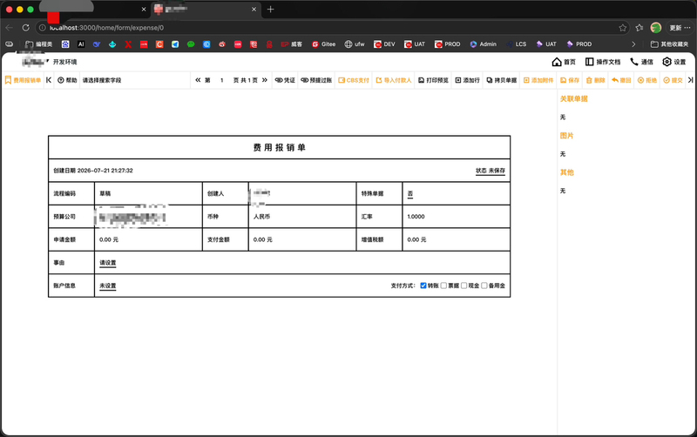Edit the page number field showing 1
The image size is (697, 437).
click(222, 80)
